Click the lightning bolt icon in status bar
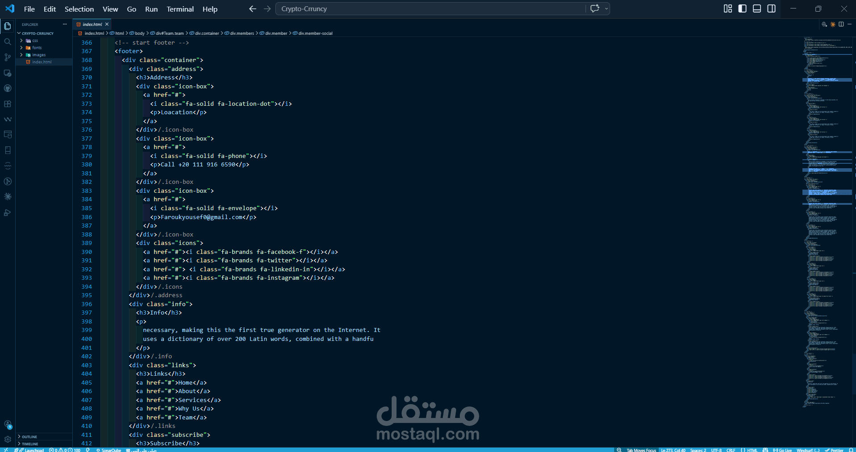The height and width of the screenshot is (452, 856). click(x=88, y=450)
